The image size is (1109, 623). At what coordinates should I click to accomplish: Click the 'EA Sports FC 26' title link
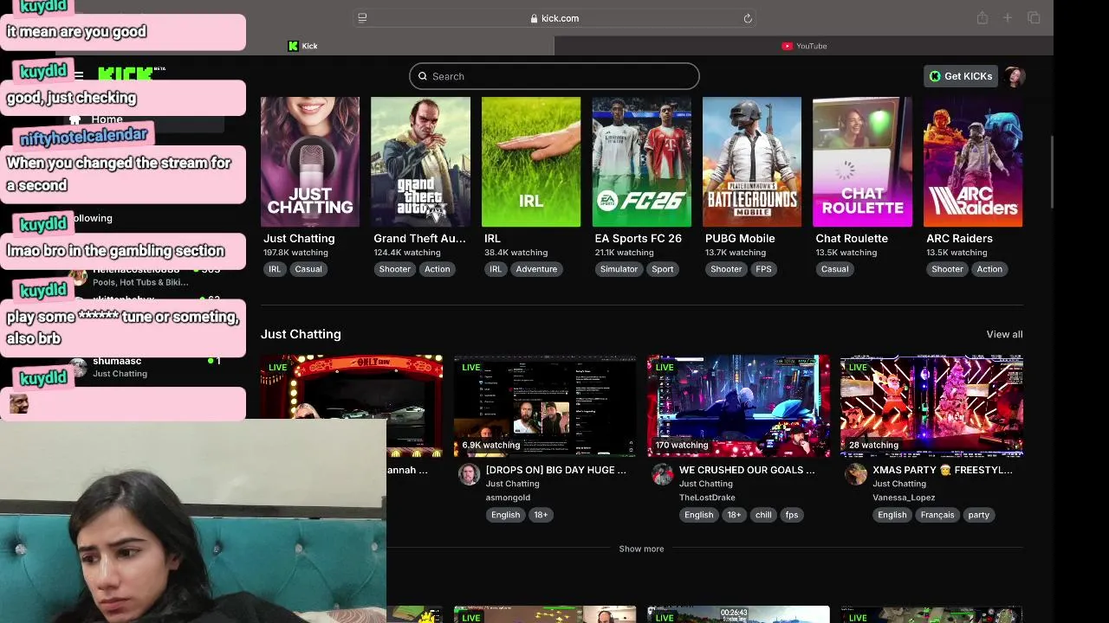coord(639,238)
